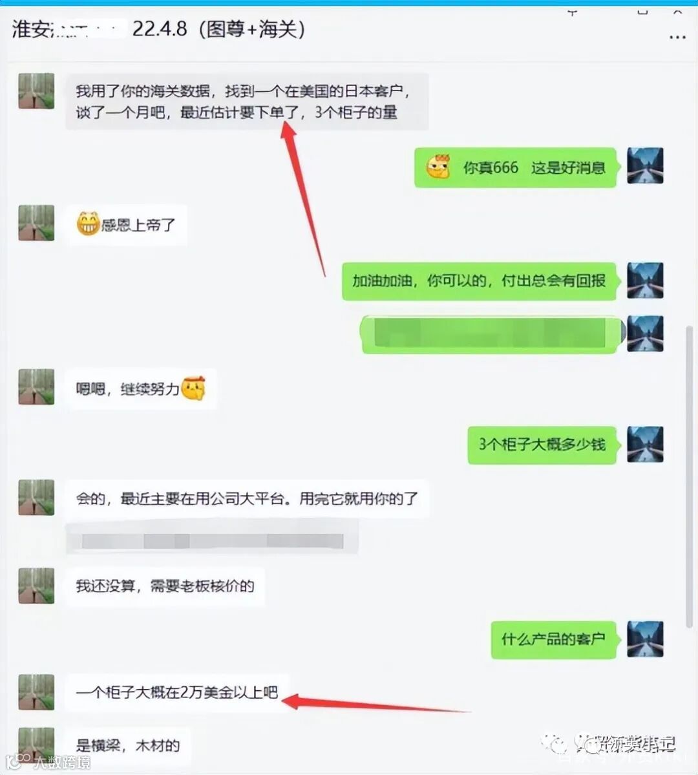Click the forest avatar beside 感恩上帝了
698x775 pixels.
tap(36, 223)
